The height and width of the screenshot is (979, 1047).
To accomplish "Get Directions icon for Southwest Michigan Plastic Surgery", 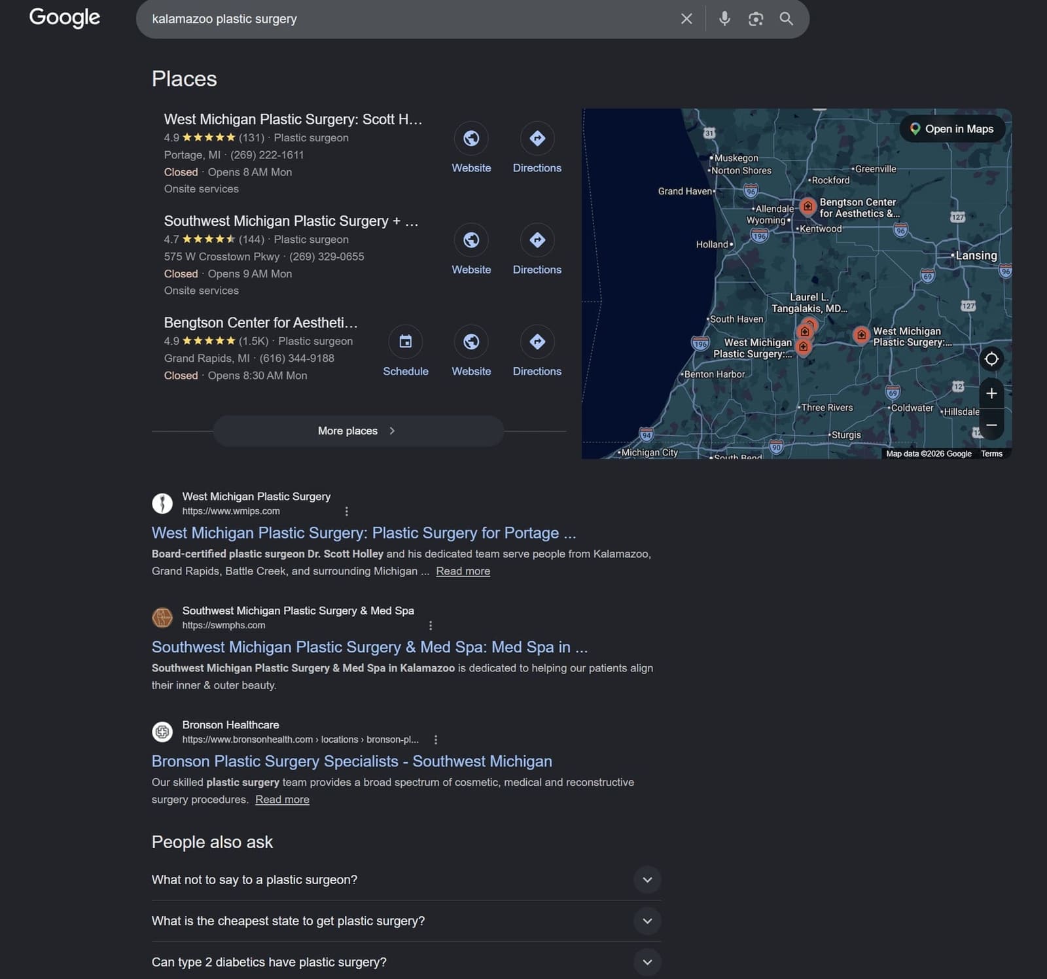I will click(x=537, y=240).
